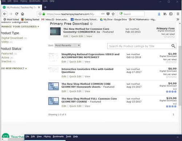Open Edit menu in lower window
182x141 pixels.
point(33,137)
